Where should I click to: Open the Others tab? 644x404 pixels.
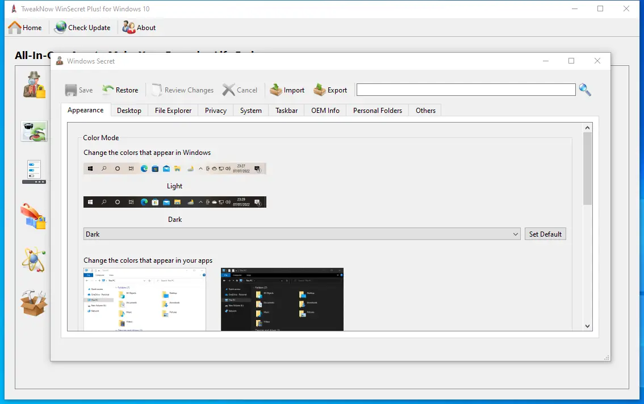(425, 111)
